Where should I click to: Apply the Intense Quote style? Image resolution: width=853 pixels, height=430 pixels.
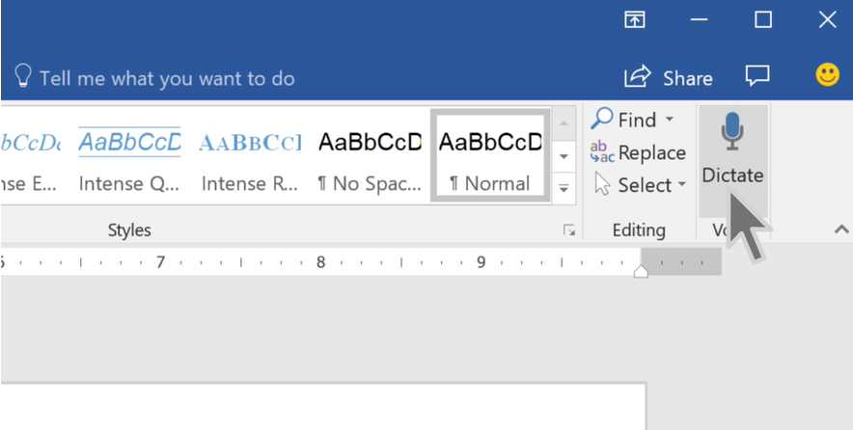(129, 155)
